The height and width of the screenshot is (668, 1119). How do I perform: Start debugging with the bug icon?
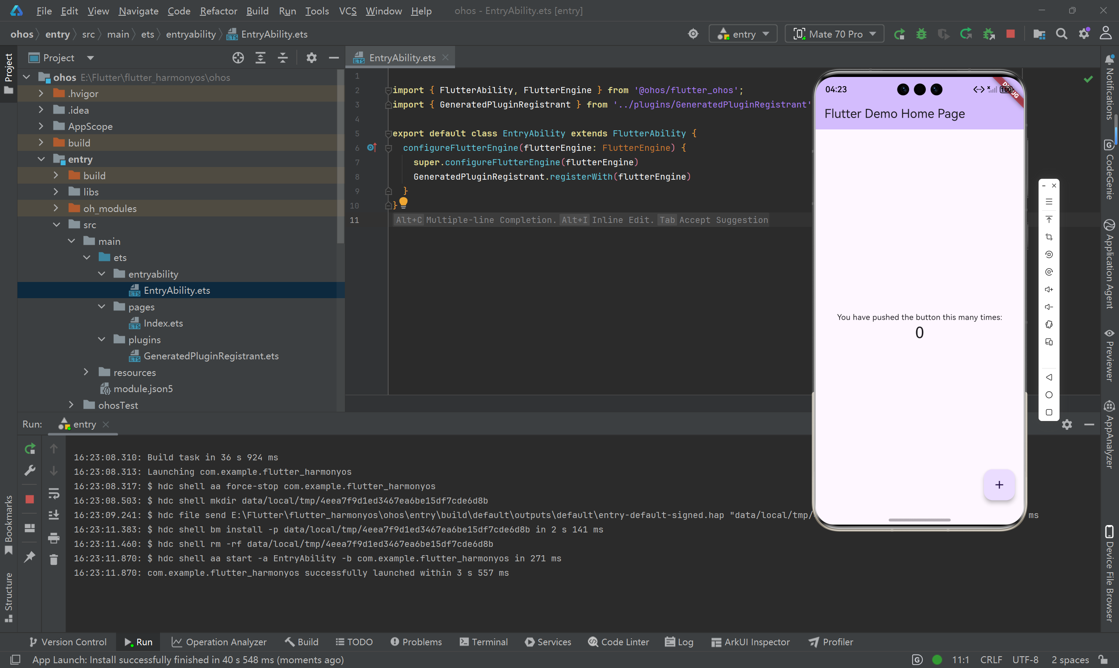point(921,34)
